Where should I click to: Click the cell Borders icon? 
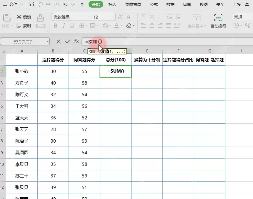point(81,26)
